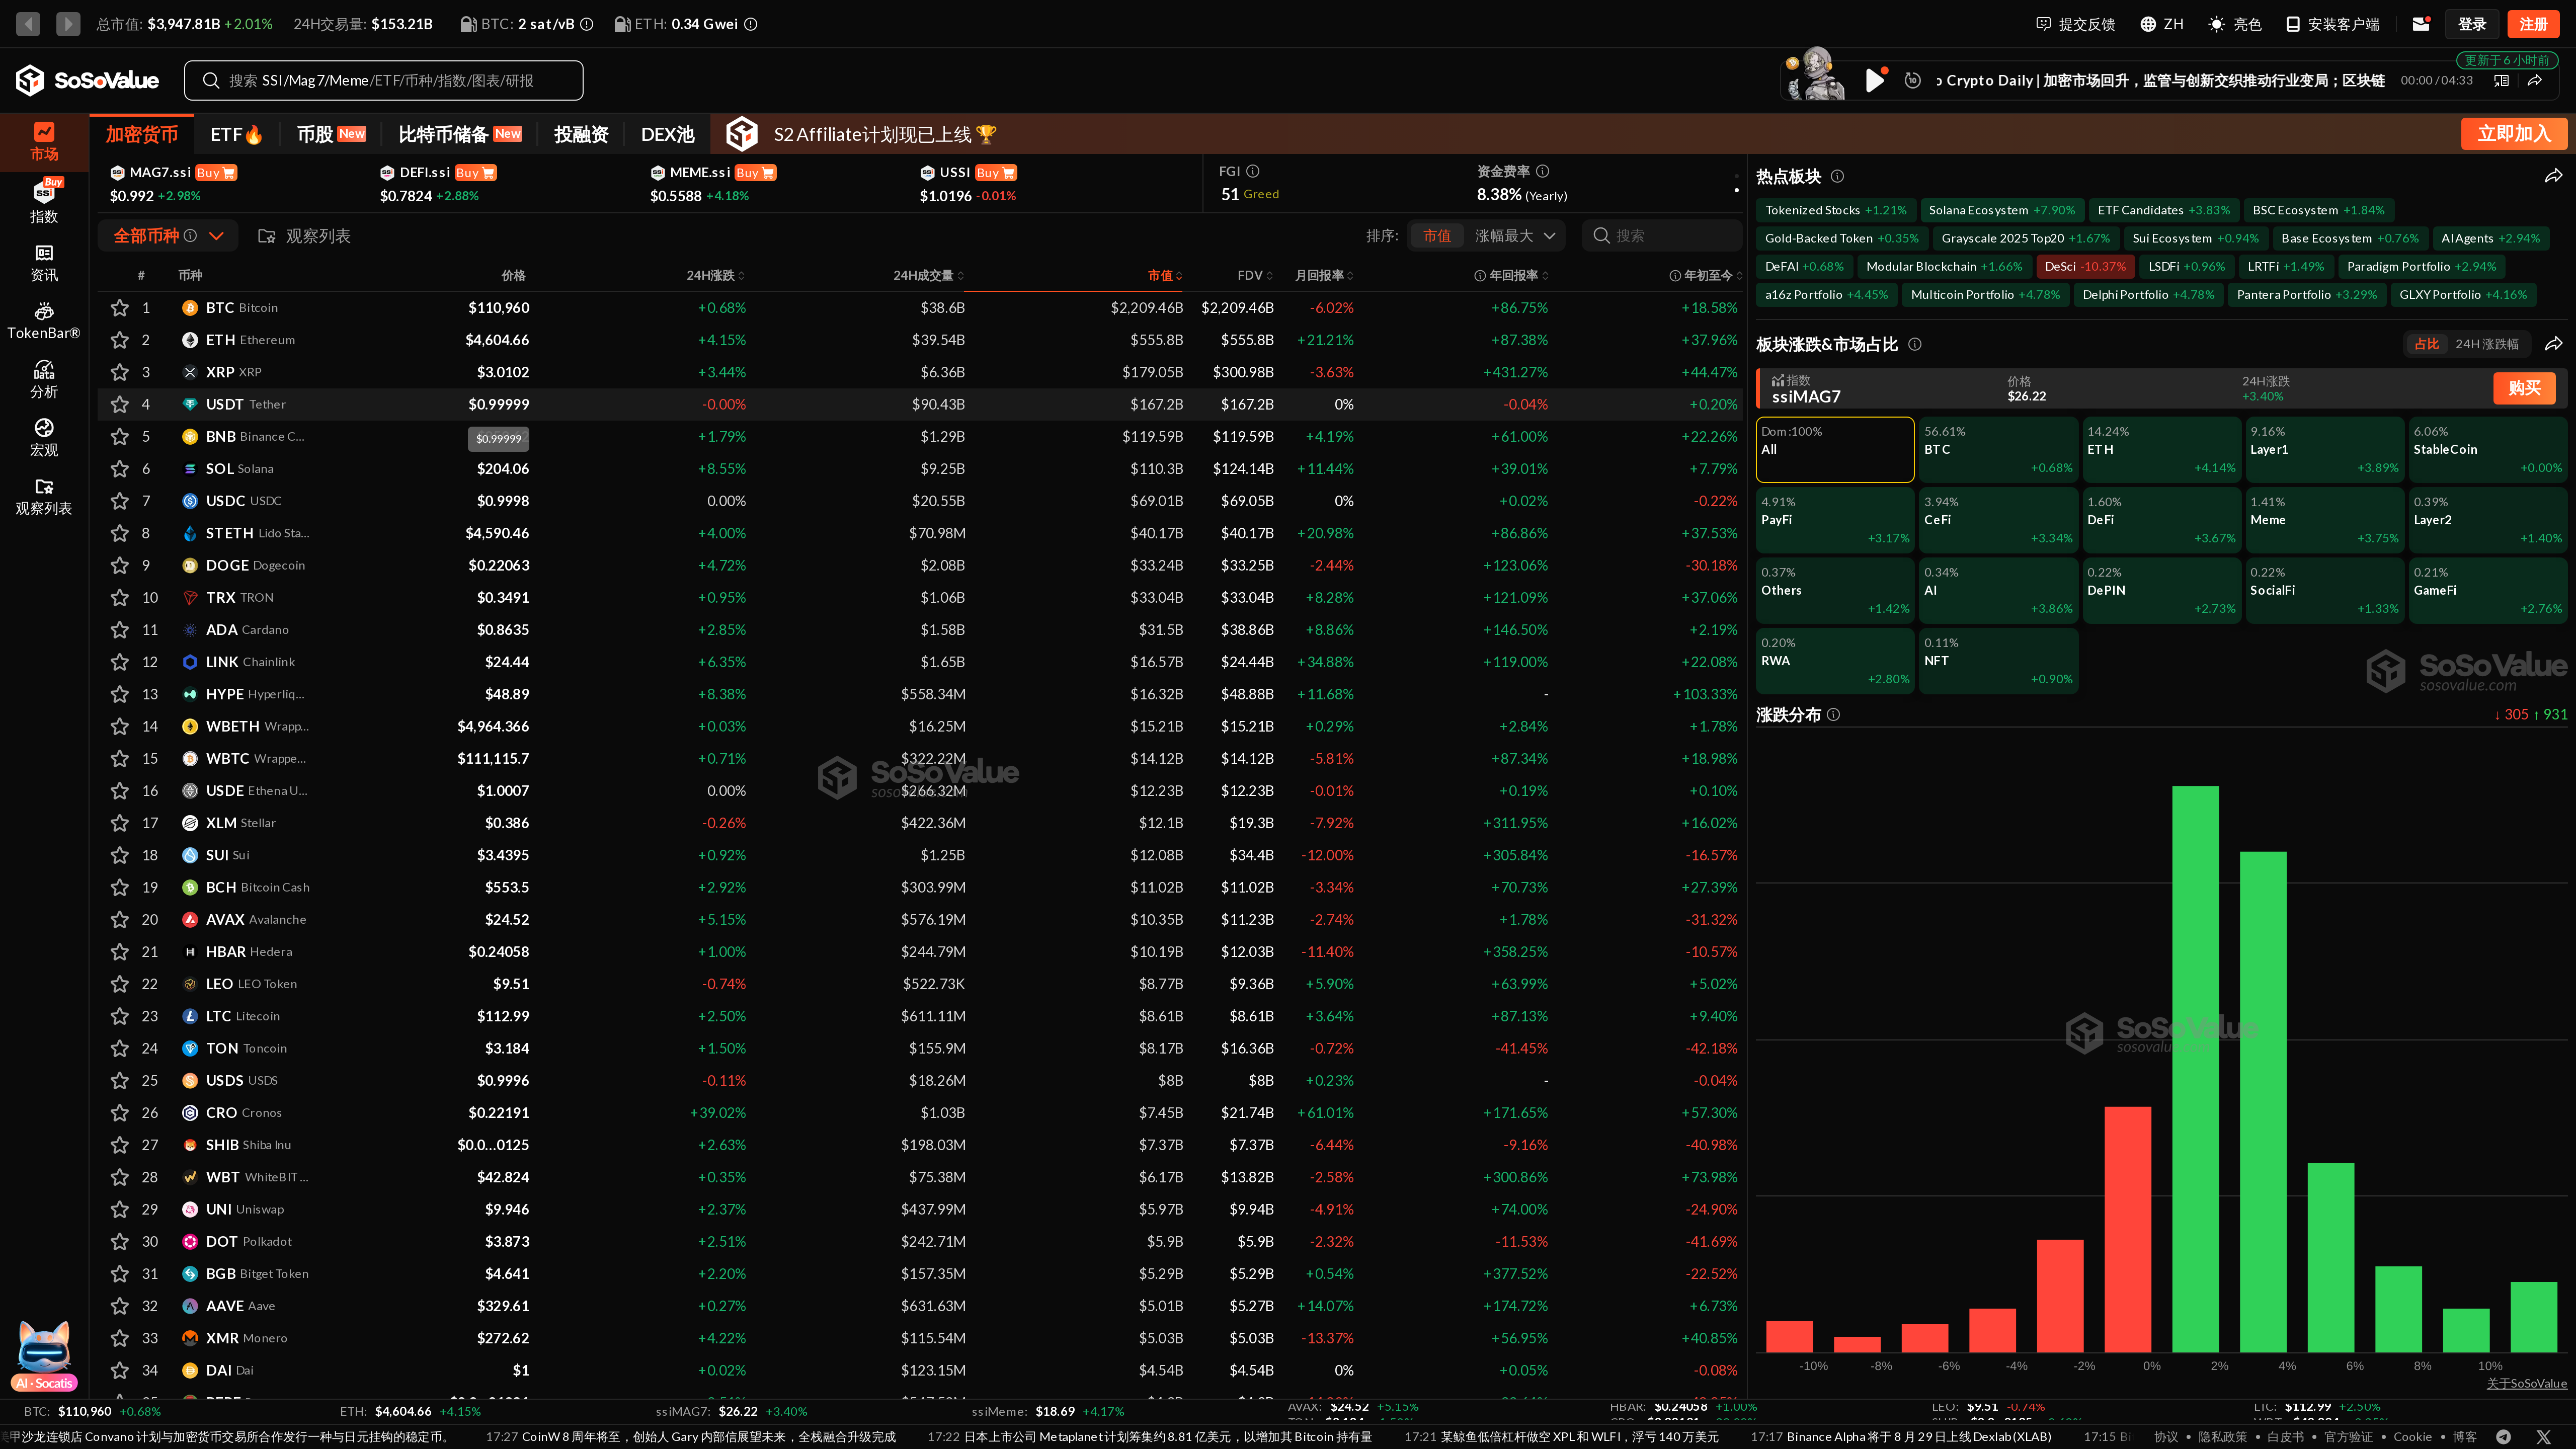Click the main search input box
This screenshot has height=1449, width=2576.
(384, 80)
